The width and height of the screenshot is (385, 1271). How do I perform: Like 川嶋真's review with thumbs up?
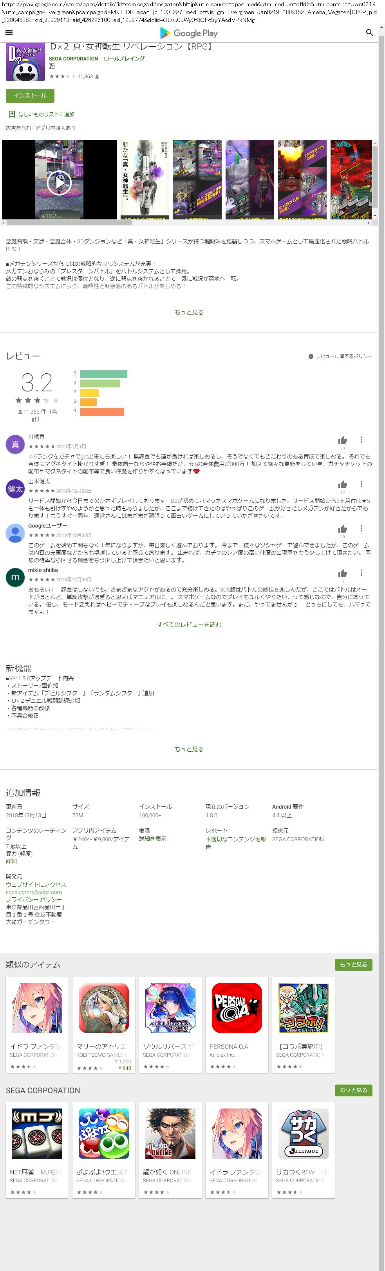pyautogui.click(x=343, y=440)
